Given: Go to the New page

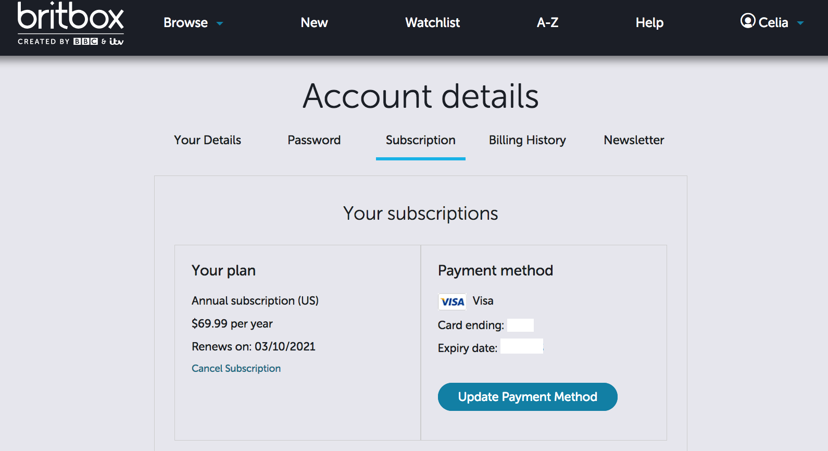Looking at the screenshot, I should (x=314, y=23).
